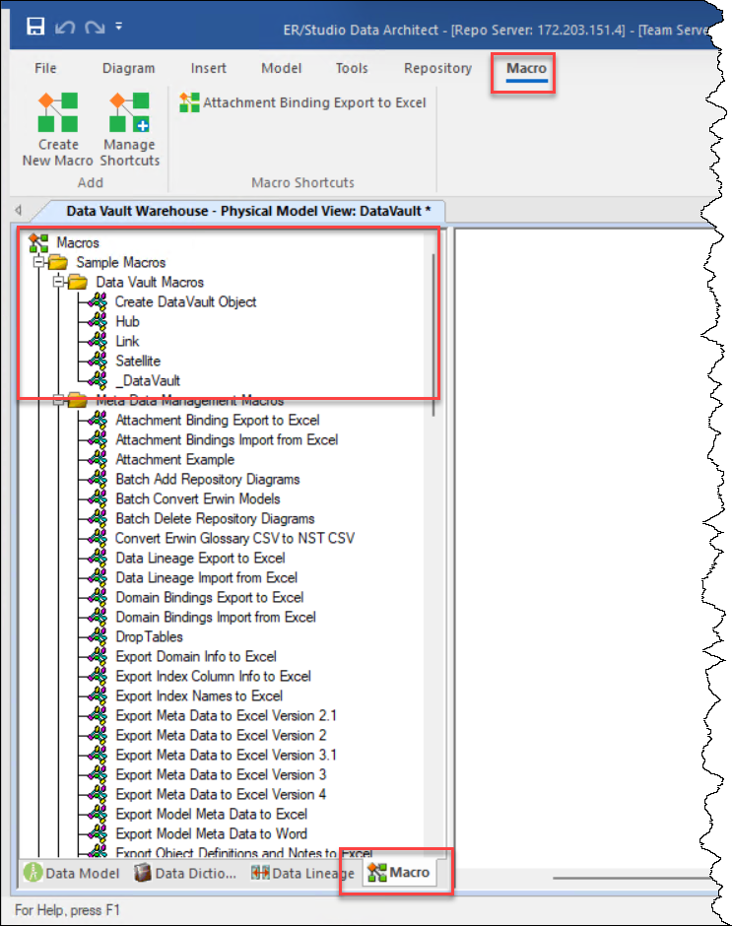
Task: Select the Sample Macros folder icon
Action: point(58,262)
